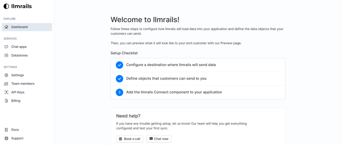342x145 pixels.
Task: Click the Book a call button
Action: pos(130,139)
